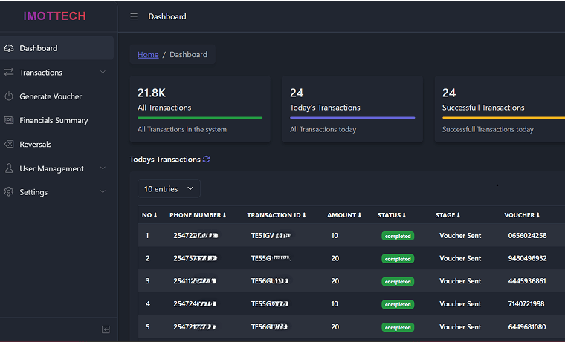Click the Voucher Sent stage in row 1

[460, 236]
